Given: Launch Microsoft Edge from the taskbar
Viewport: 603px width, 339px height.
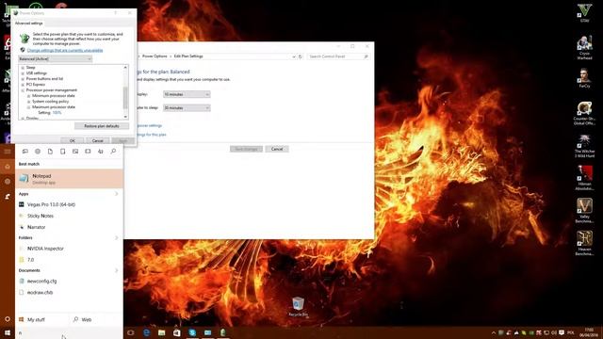Looking at the screenshot, I should [x=147, y=332].
